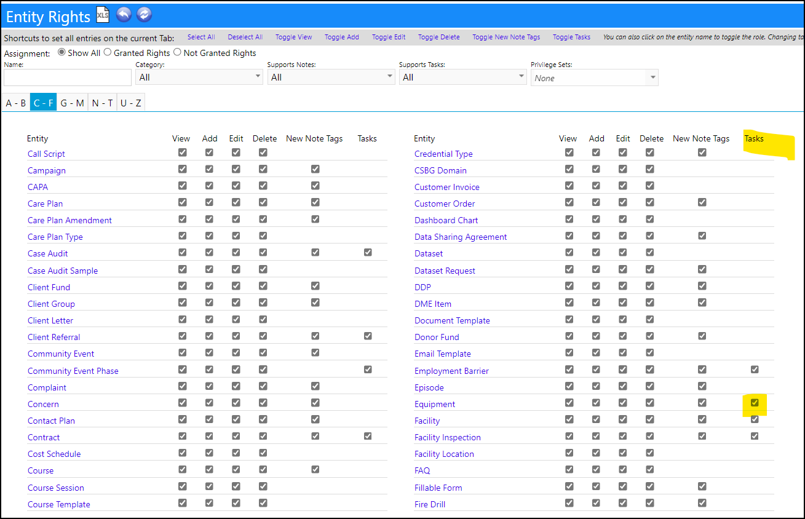
Task: Click the Toggle Delete shortcut
Action: pyautogui.click(x=439, y=37)
